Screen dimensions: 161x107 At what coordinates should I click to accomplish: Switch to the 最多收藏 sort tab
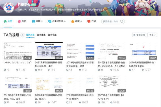[52, 35]
